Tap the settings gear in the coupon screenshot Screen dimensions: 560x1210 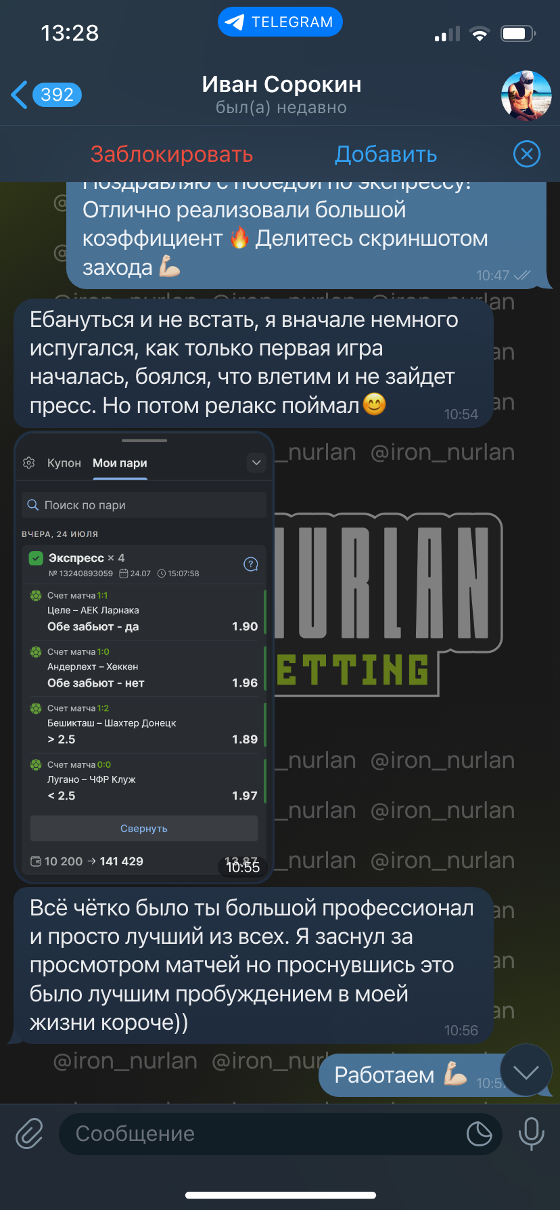29,463
